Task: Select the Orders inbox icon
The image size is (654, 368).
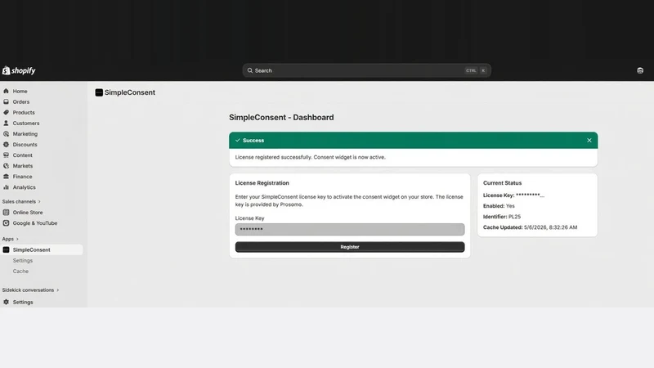Action: click(6, 101)
